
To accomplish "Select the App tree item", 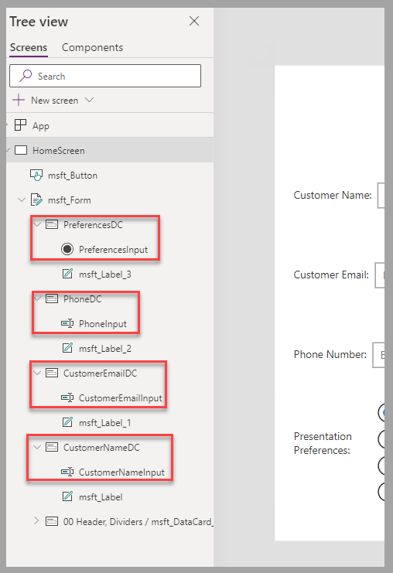I will coord(40,126).
